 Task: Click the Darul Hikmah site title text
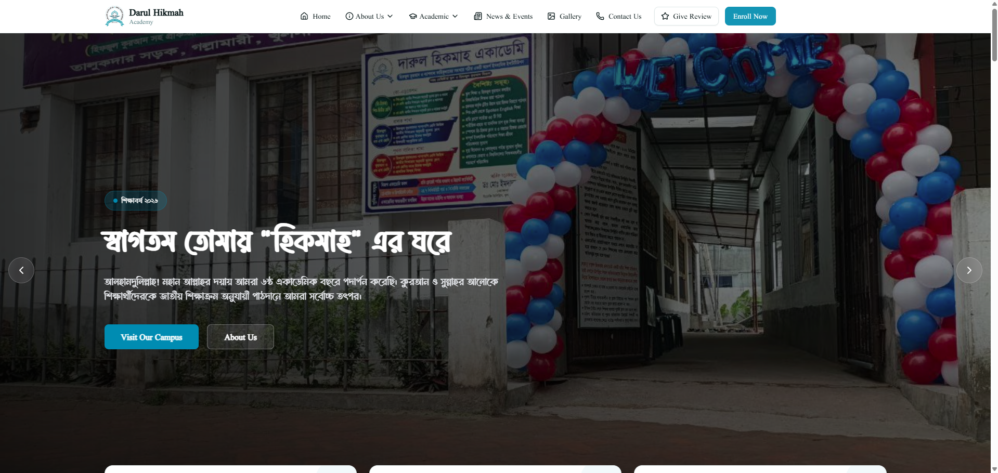coord(156,12)
